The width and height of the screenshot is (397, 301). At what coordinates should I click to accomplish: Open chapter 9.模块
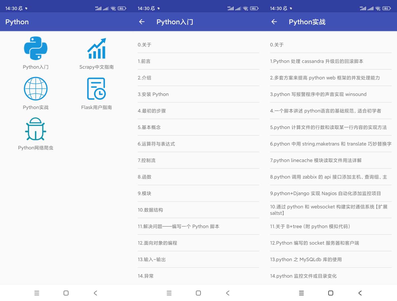(198, 193)
